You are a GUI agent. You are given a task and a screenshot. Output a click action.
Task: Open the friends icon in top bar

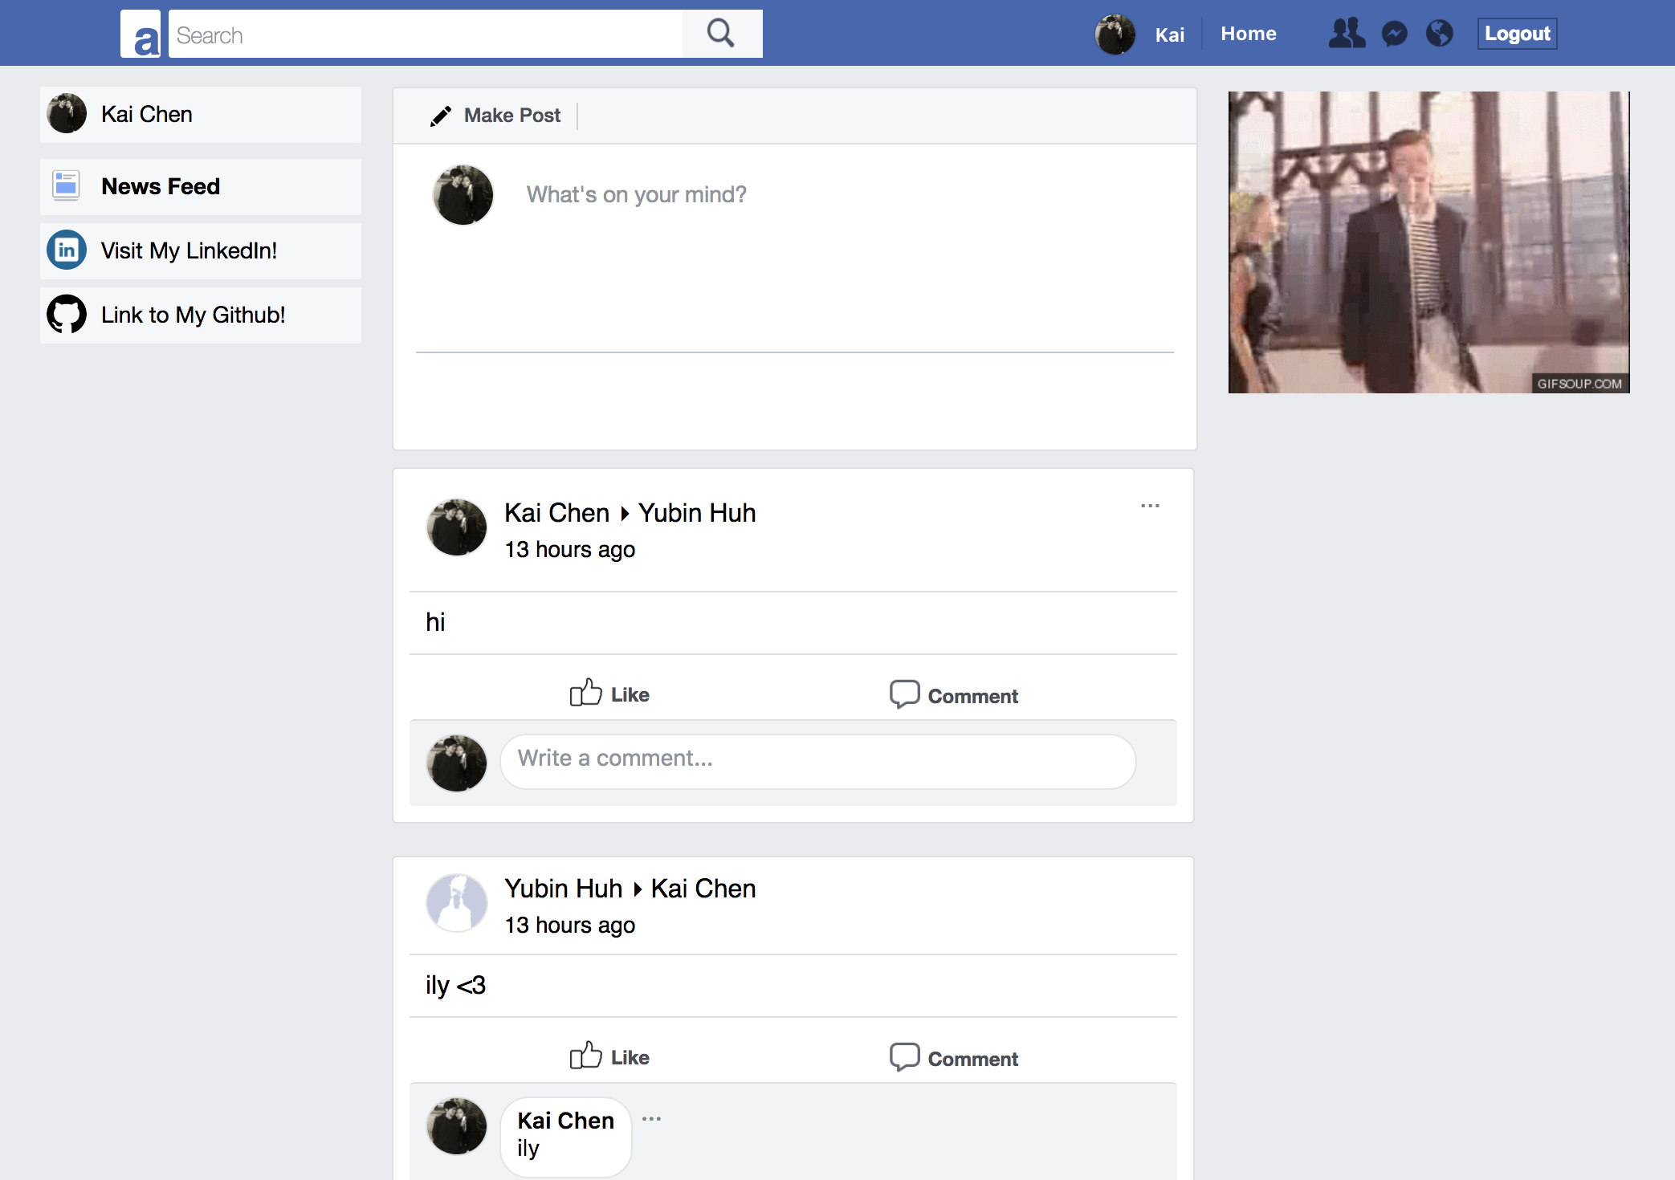pos(1346,34)
